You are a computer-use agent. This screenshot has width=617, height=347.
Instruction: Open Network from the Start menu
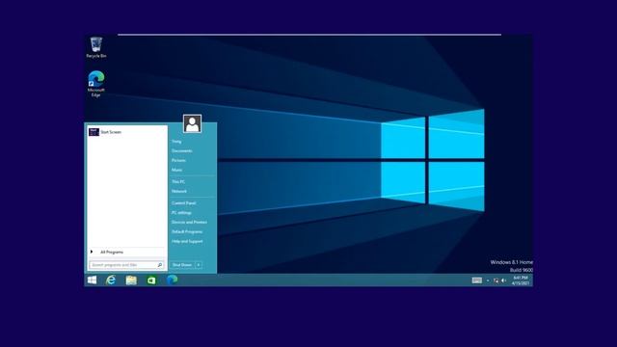pos(179,191)
